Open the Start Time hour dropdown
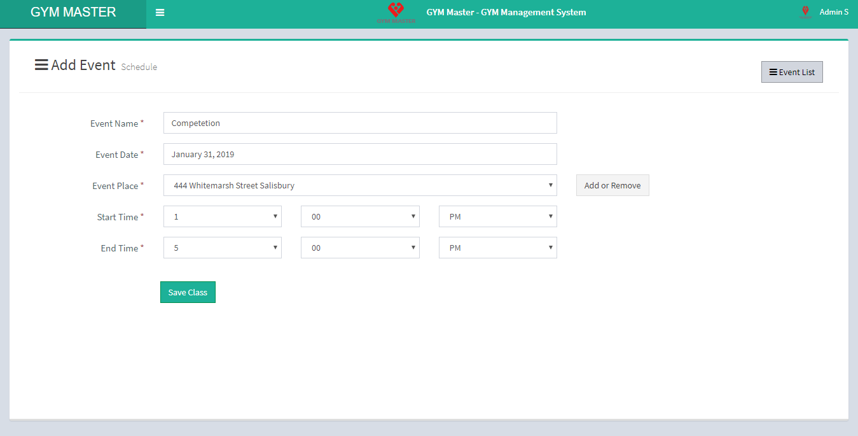 tap(223, 216)
